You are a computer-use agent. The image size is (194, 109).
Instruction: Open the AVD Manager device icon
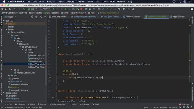pos(90,9)
